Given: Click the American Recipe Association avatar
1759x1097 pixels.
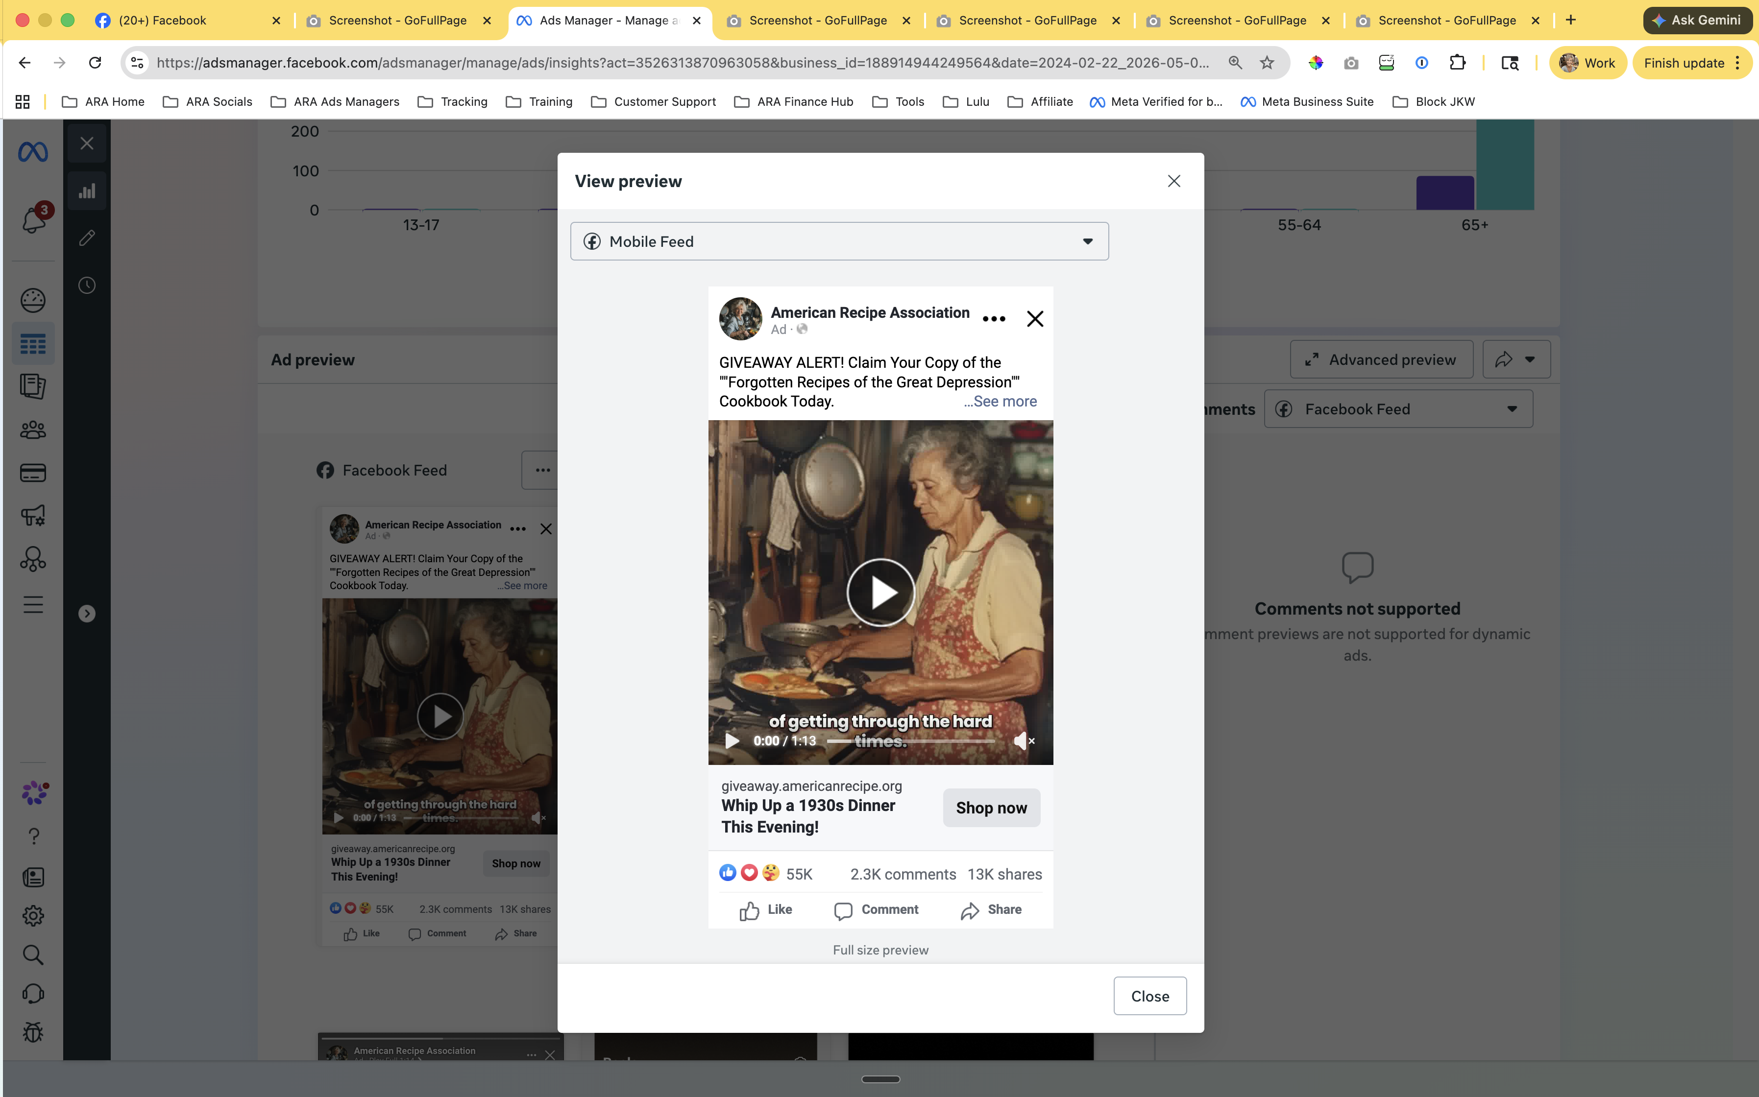Looking at the screenshot, I should coord(740,318).
